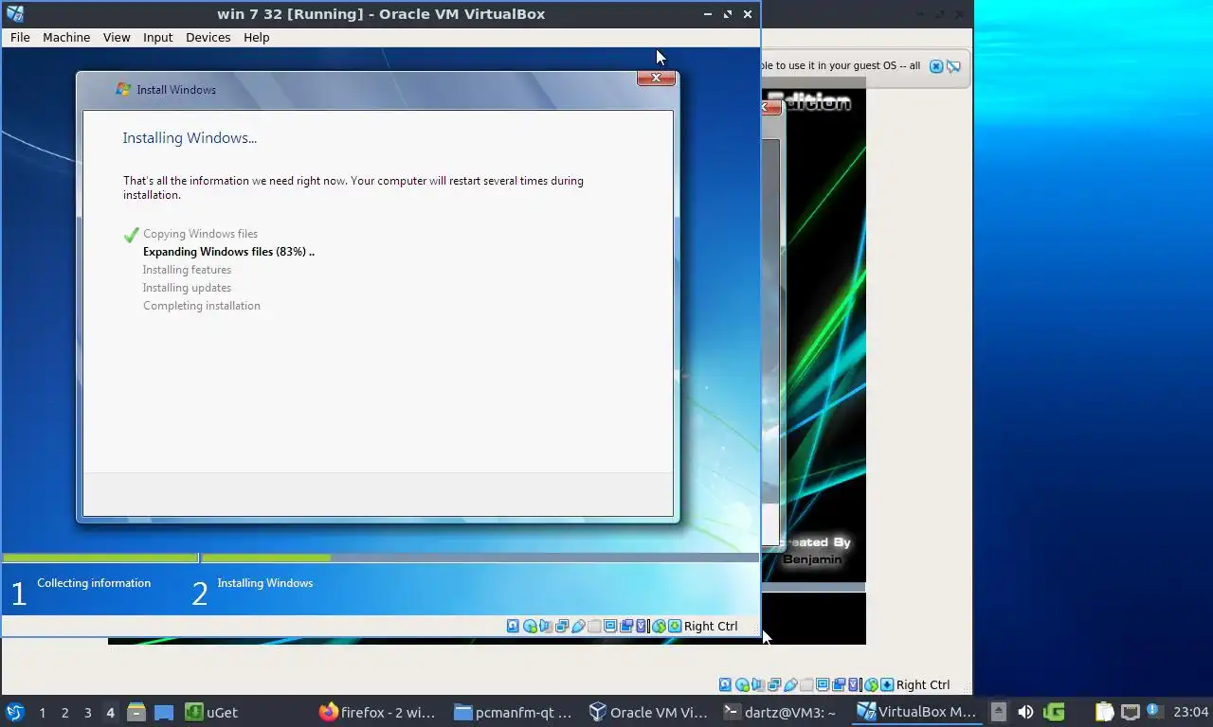Image resolution: width=1213 pixels, height=727 pixels.
Task: Click 'Expanding Windows files (83%)' step
Action: pyautogui.click(x=228, y=252)
